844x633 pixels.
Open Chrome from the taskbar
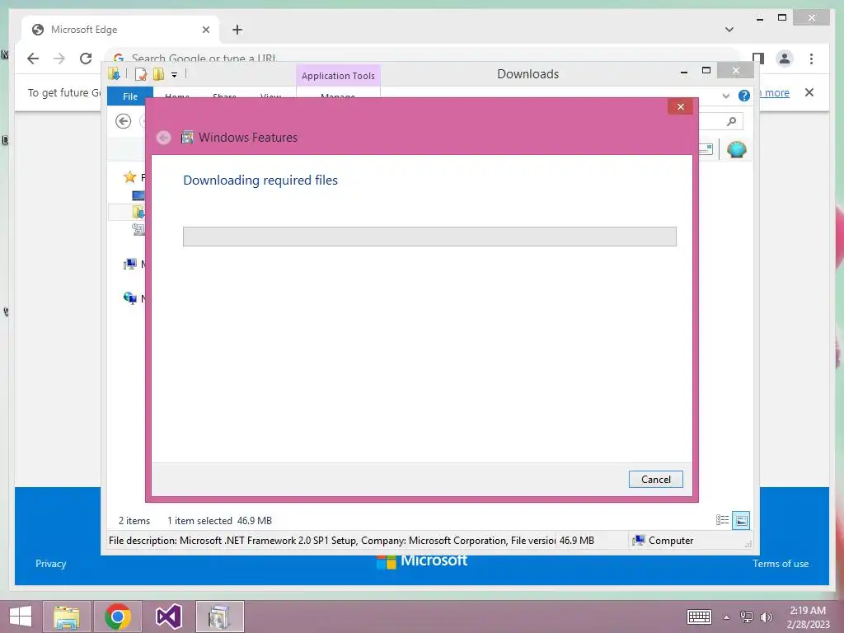(117, 617)
